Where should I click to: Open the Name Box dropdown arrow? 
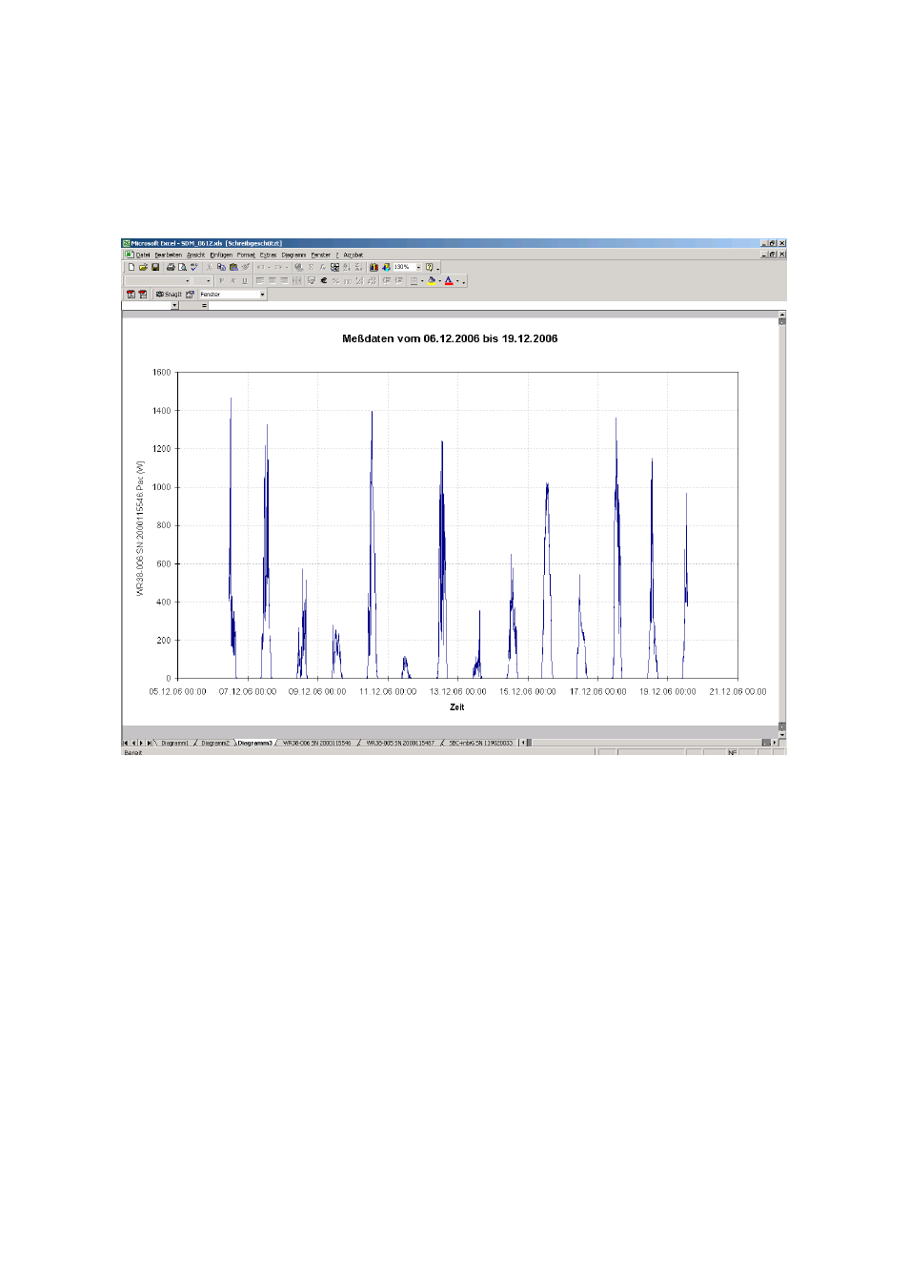(x=174, y=306)
